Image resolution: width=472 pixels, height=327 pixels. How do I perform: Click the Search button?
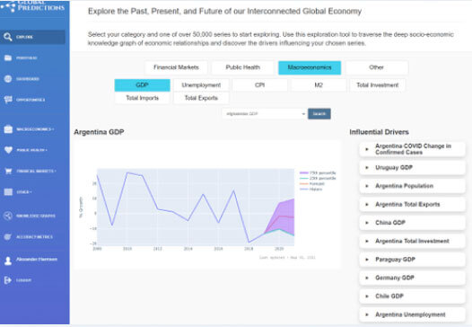tap(319, 114)
